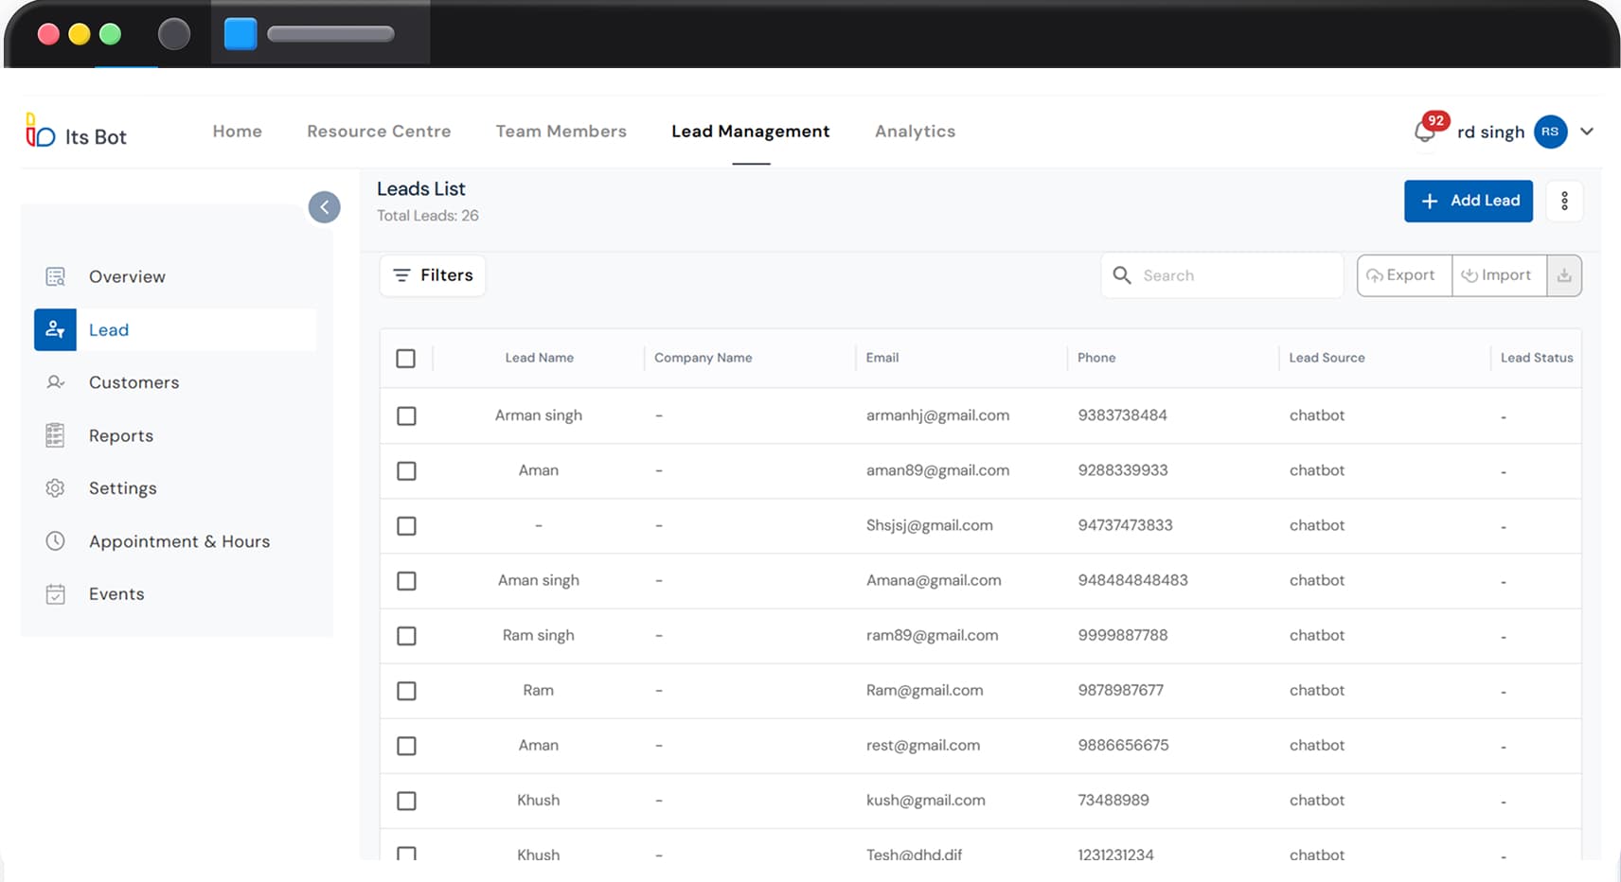
Task: Open Reports in the sidebar
Action: pyautogui.click(x=121, y=435)
